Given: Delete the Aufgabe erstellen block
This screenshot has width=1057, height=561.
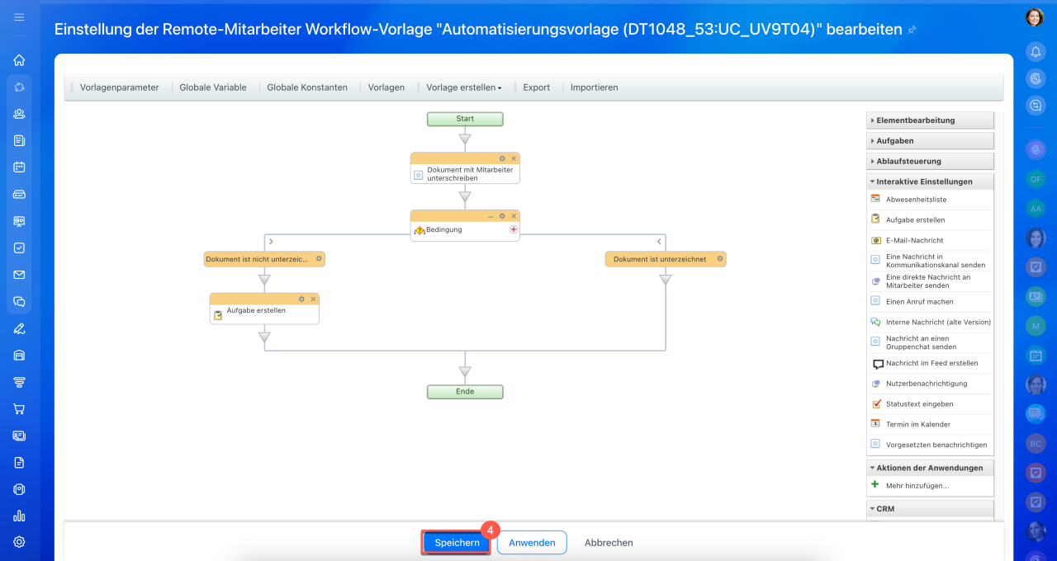Looking at the screenshot, I should point(313,299).
